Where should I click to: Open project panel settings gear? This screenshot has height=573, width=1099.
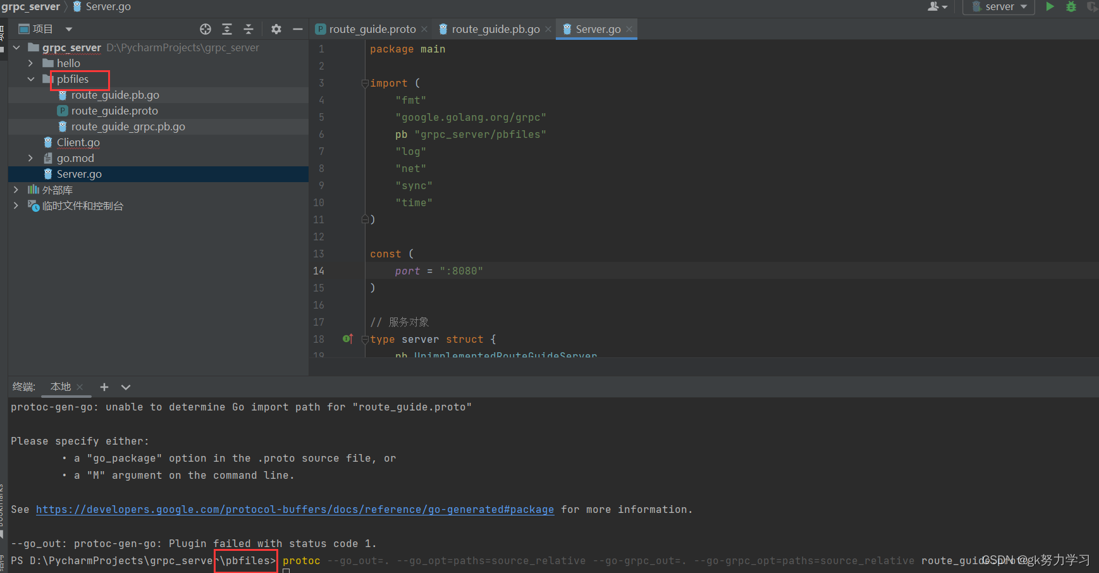coord(276,29)
